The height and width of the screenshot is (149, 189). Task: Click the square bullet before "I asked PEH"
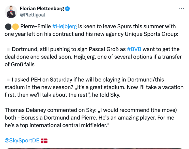tap(8, 80)
